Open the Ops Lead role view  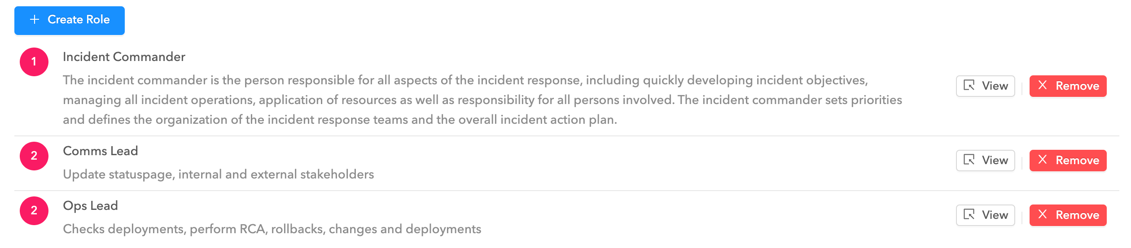coord(986,215)
